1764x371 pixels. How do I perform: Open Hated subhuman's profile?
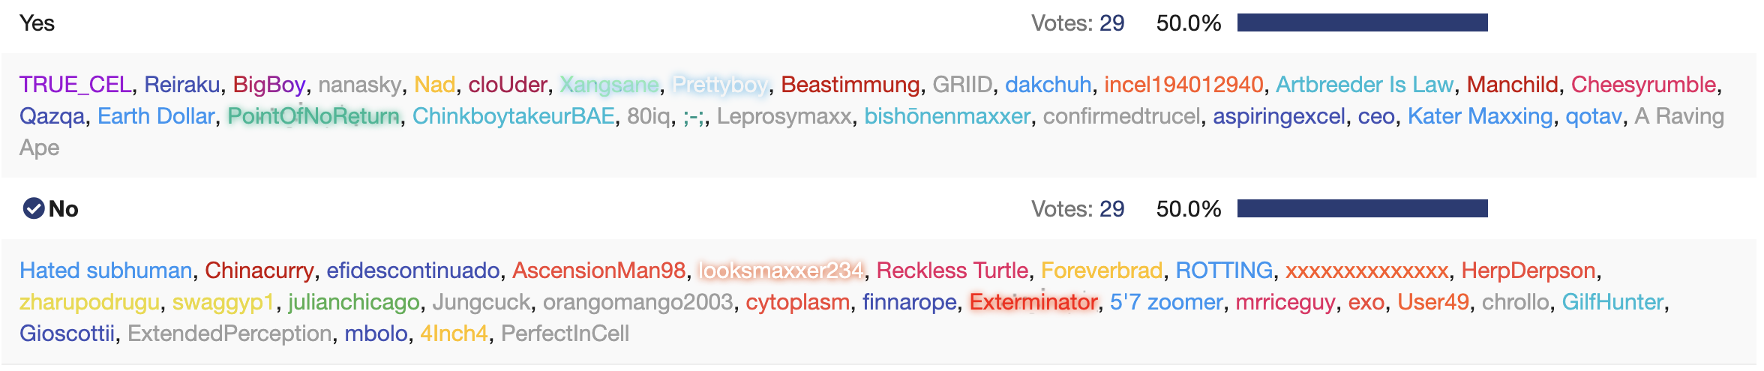tap(106, 271)
